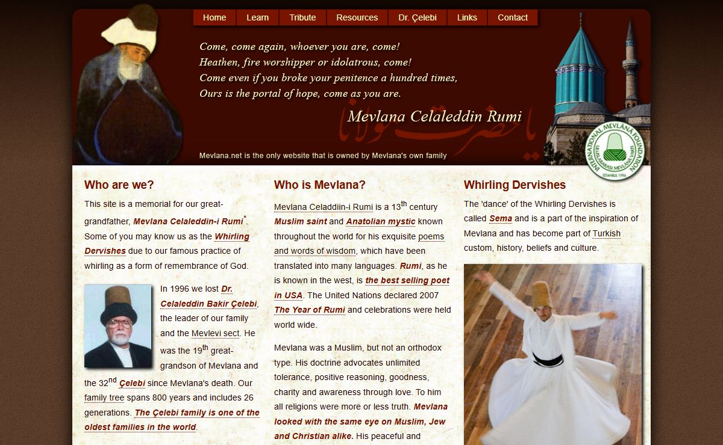Open the whirling dervish photo

(x=552, y=354)
